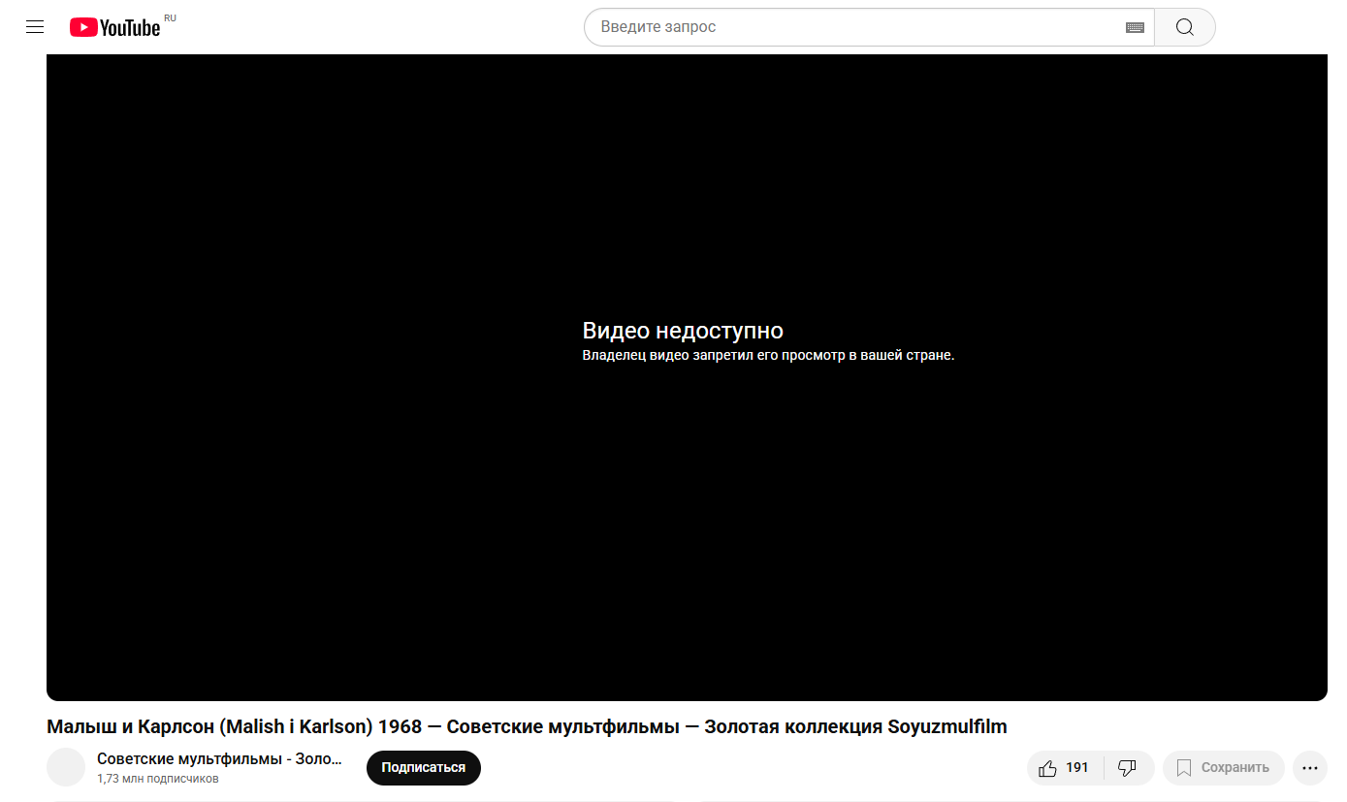Click the channel avatar circle
This screenshot has width=1347, height=802.
(x=66, y=767)
